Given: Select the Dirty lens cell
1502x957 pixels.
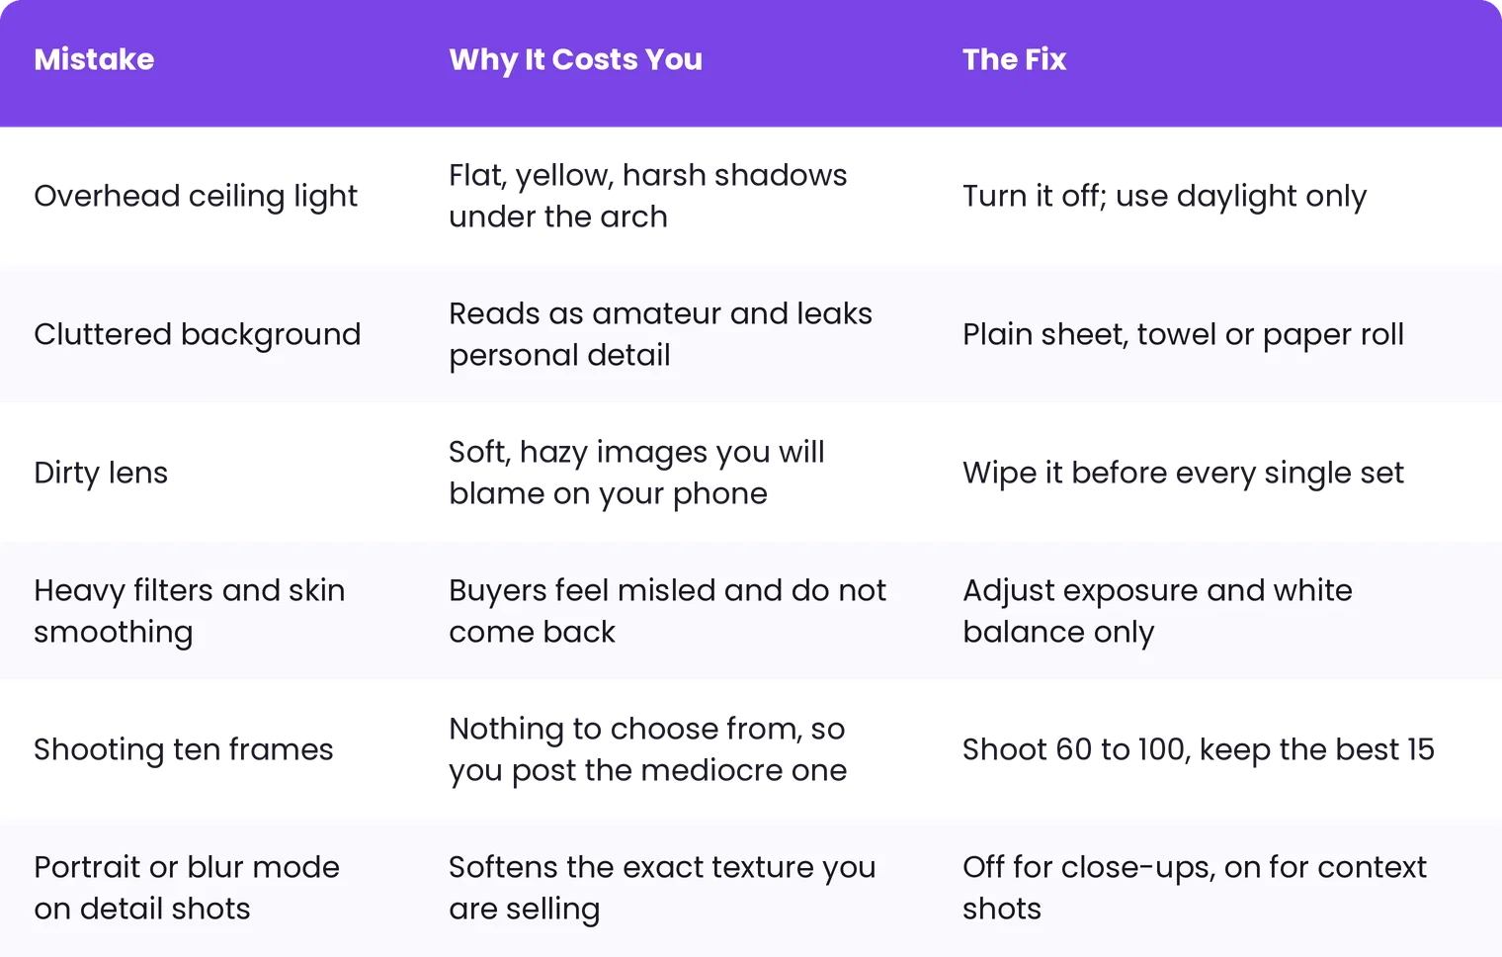Looking at the screenshot, I should [101, 473].
